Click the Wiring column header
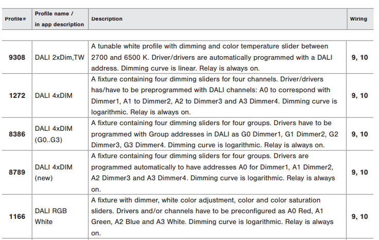Image resolution: width=379 pixels, height=240 pixels. [x=358, y=19]
